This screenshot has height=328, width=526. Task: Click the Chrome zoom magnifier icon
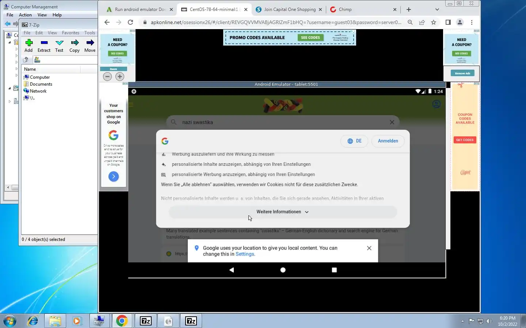pos(410,22)
